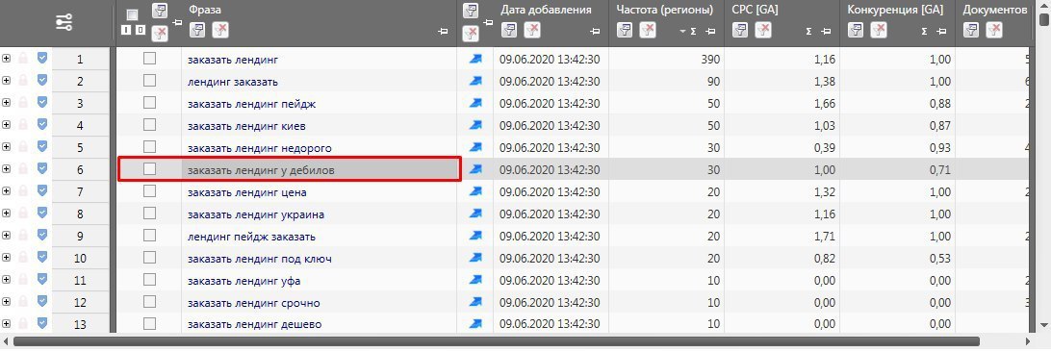Screen dimensions: 1051x352
Task: Expand row 7 with the plus
Action: coord(7,191)
